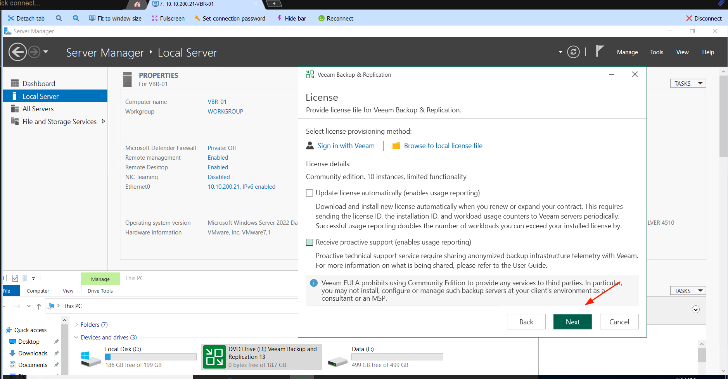Open the dropdown arrow beside the refresh icon
Viewport: 728px width, 379px height.
click(x=560, y=52)
